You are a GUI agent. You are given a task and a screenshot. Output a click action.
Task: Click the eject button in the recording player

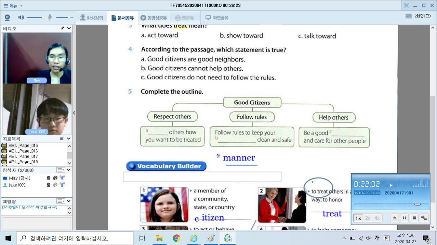[394, 218]
